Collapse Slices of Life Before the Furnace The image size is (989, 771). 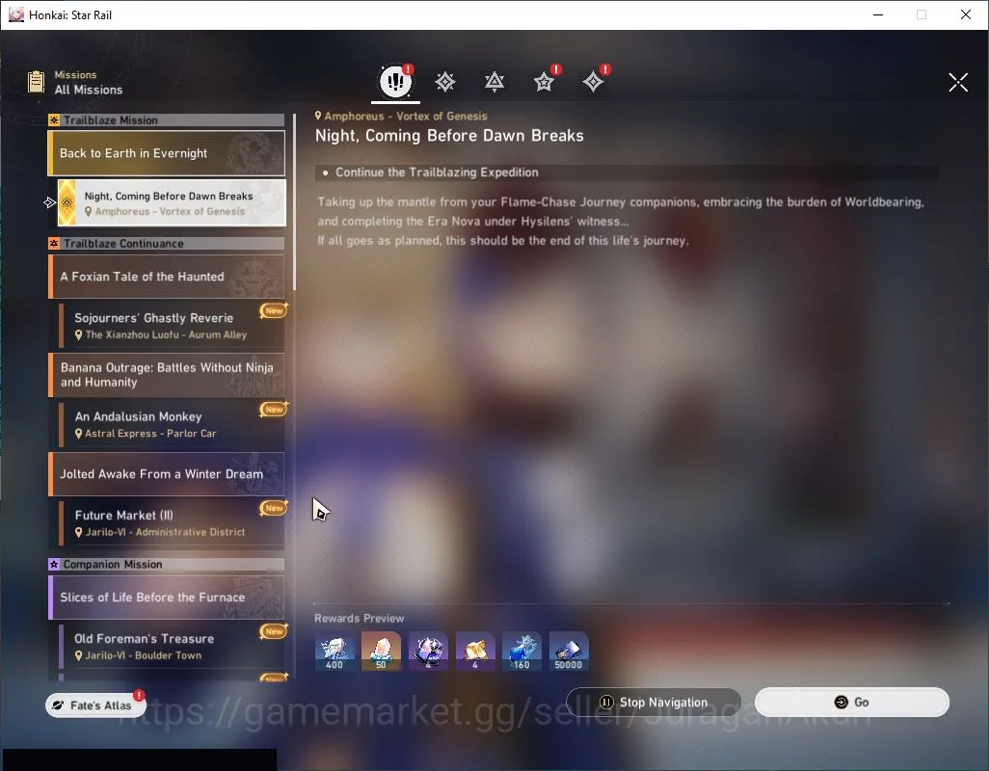click(x=167, y=597)
